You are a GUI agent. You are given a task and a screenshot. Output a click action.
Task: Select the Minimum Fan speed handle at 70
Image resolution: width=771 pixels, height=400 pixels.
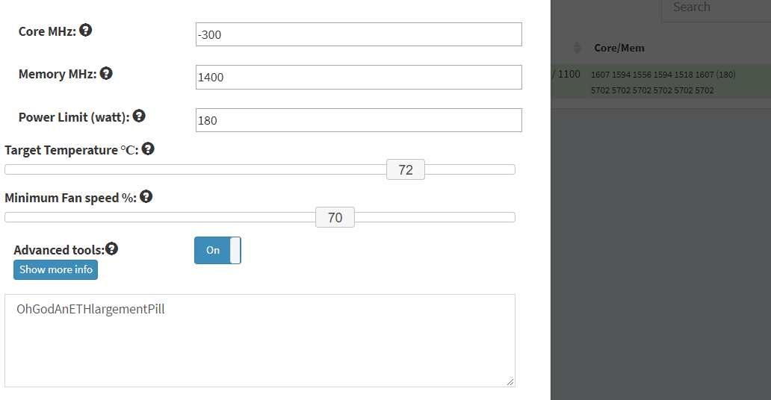[335, 217]
